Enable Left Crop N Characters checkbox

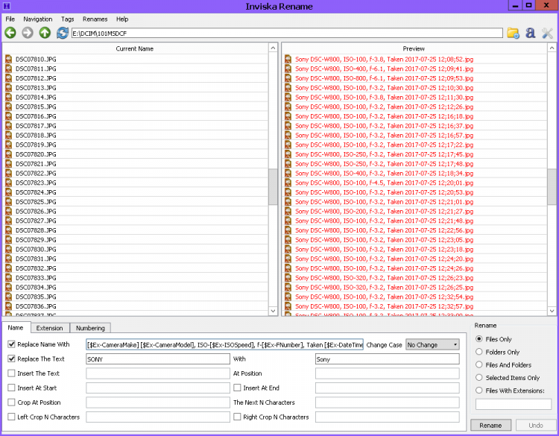tap(11, 417)
